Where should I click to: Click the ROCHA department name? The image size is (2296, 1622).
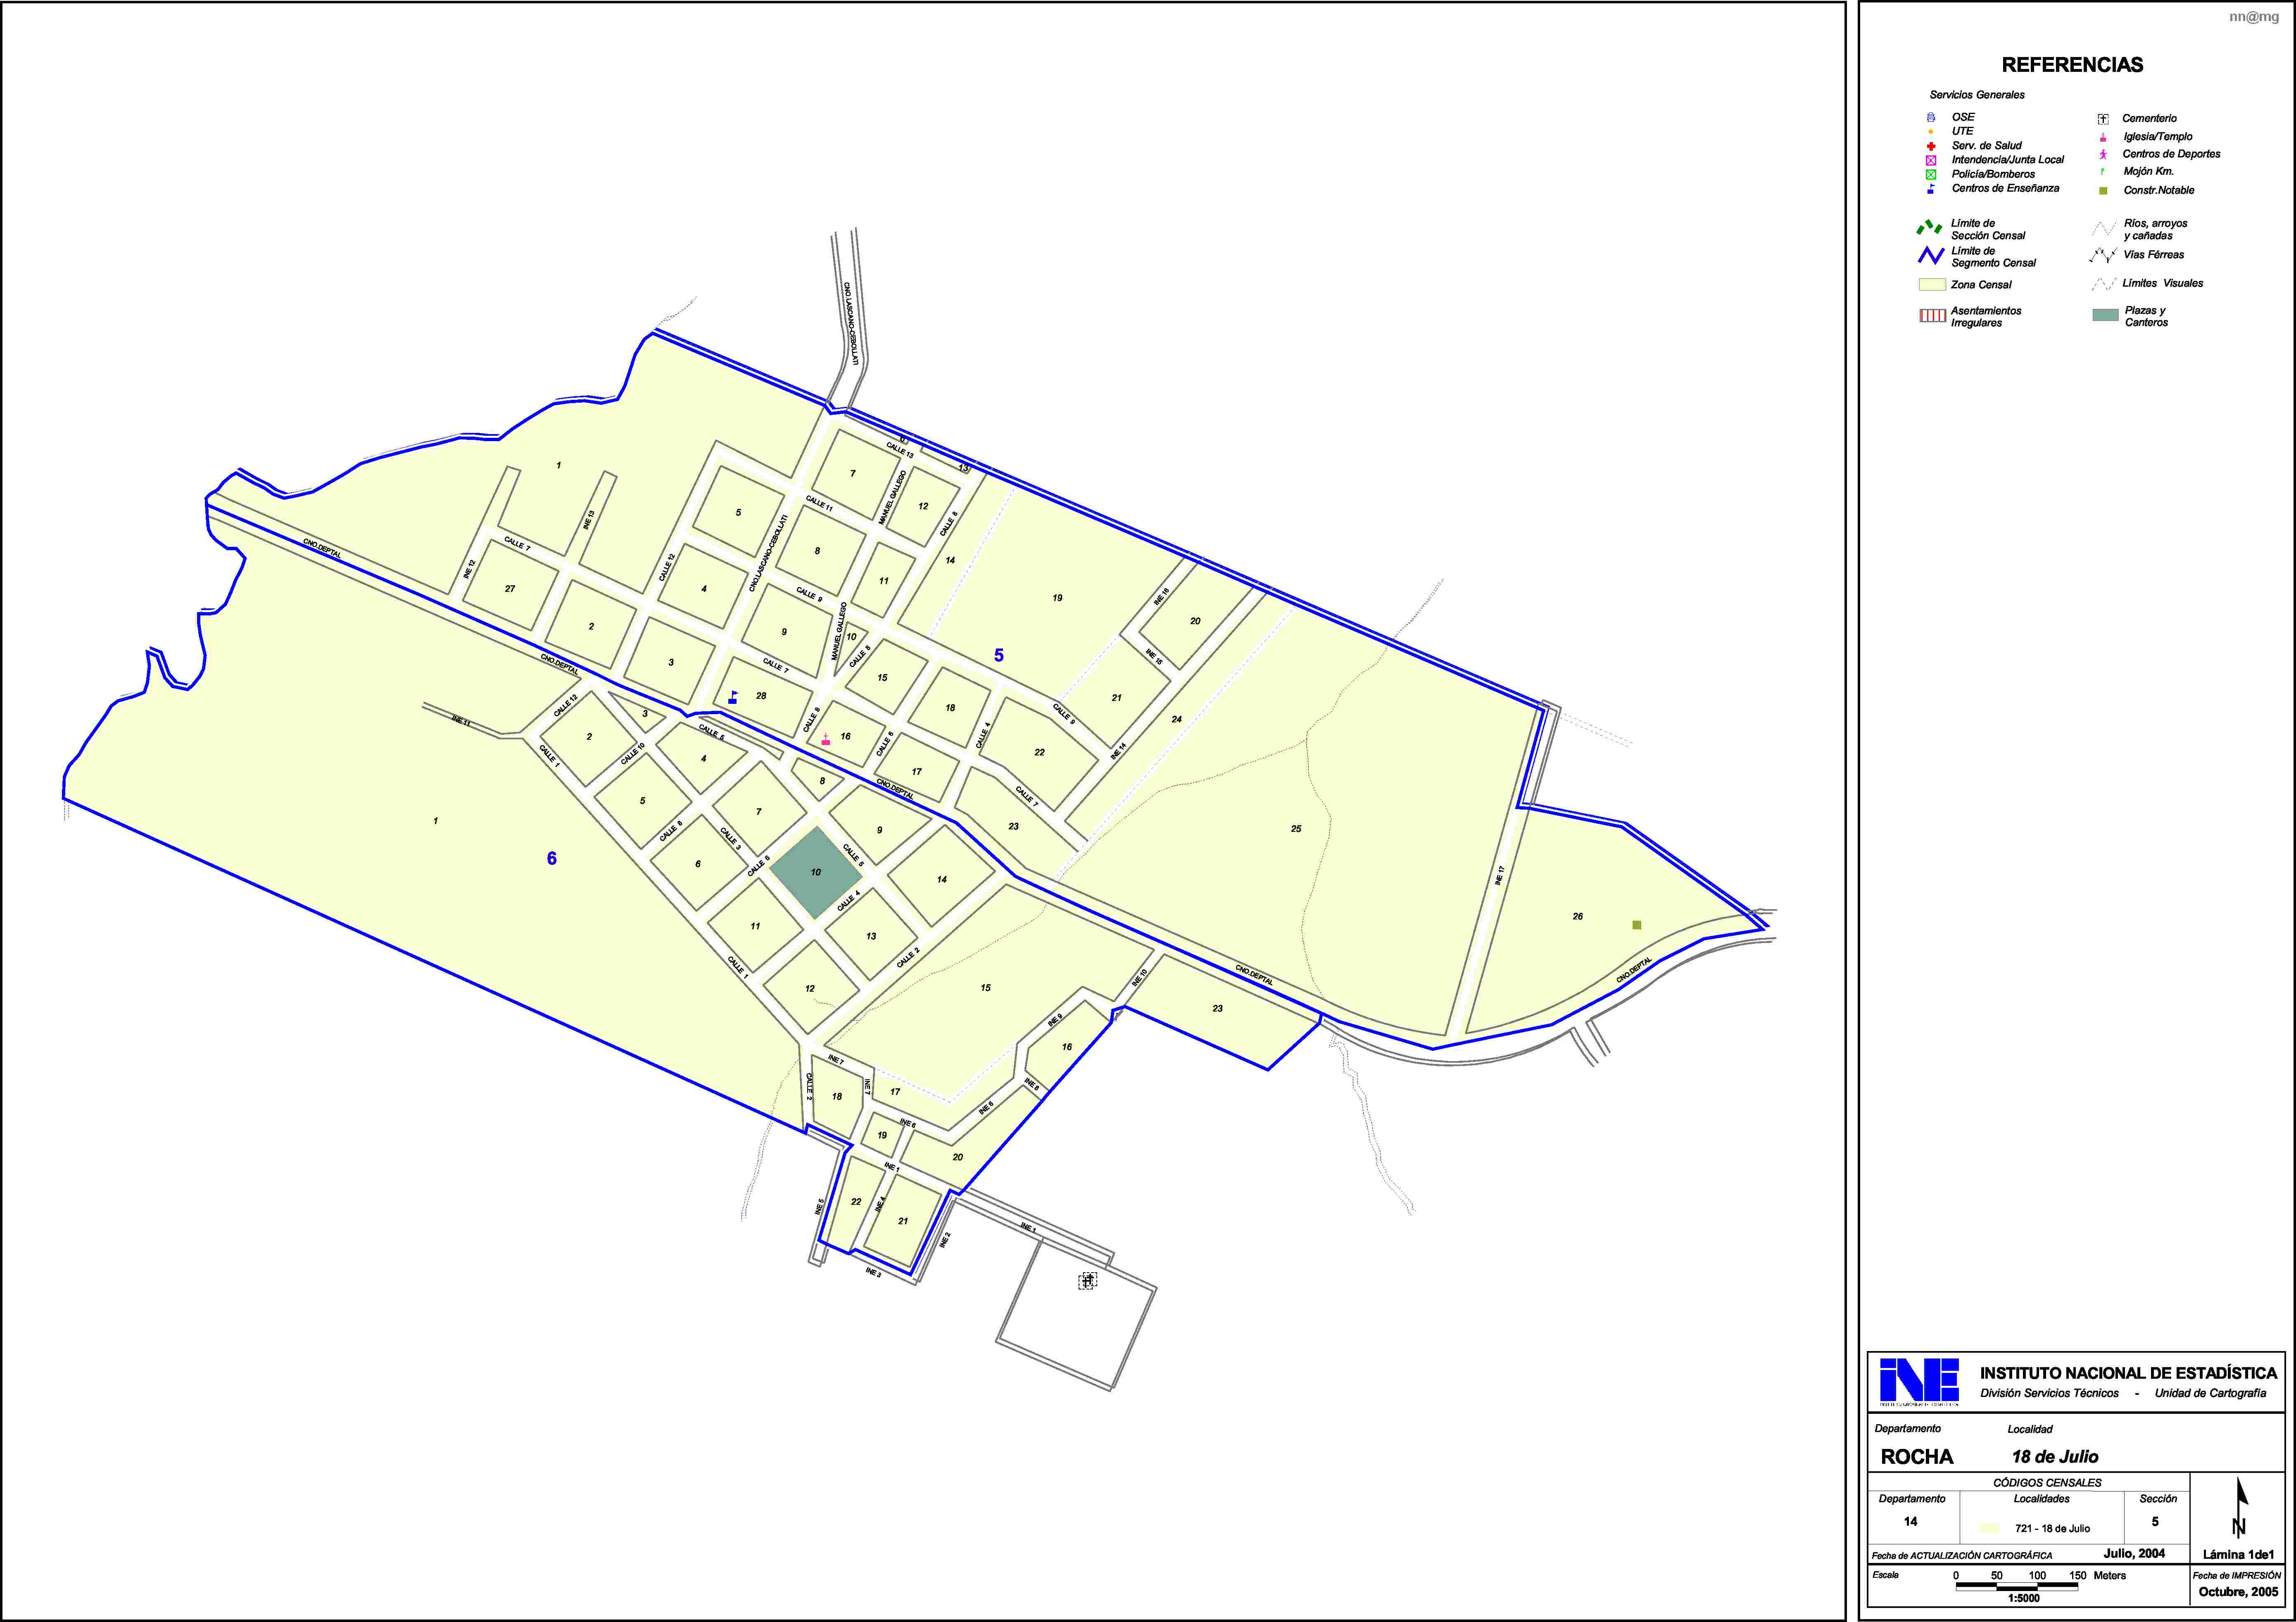pos(1917,1457)
